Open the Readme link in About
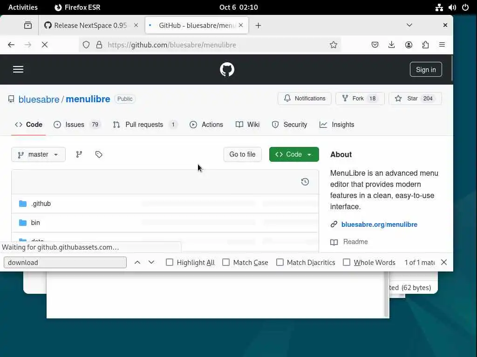477x357 pixels. pos(355,242)
